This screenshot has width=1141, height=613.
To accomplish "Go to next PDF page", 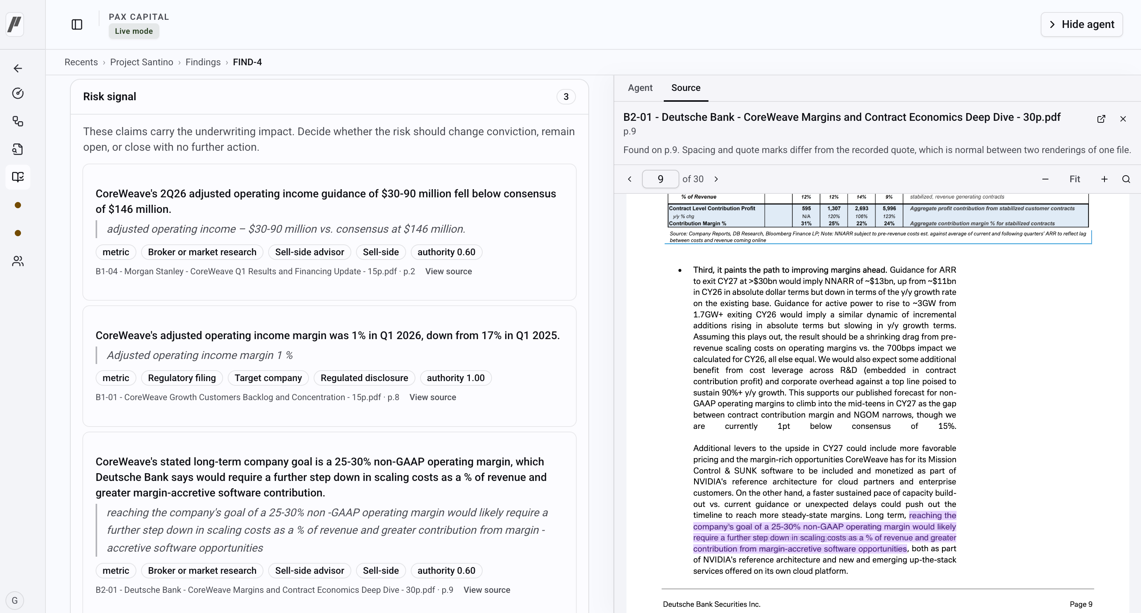I will point(716,179).
